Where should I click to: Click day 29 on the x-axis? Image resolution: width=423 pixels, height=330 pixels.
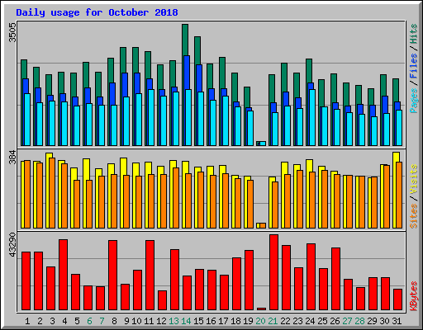(x=372, y=321)
